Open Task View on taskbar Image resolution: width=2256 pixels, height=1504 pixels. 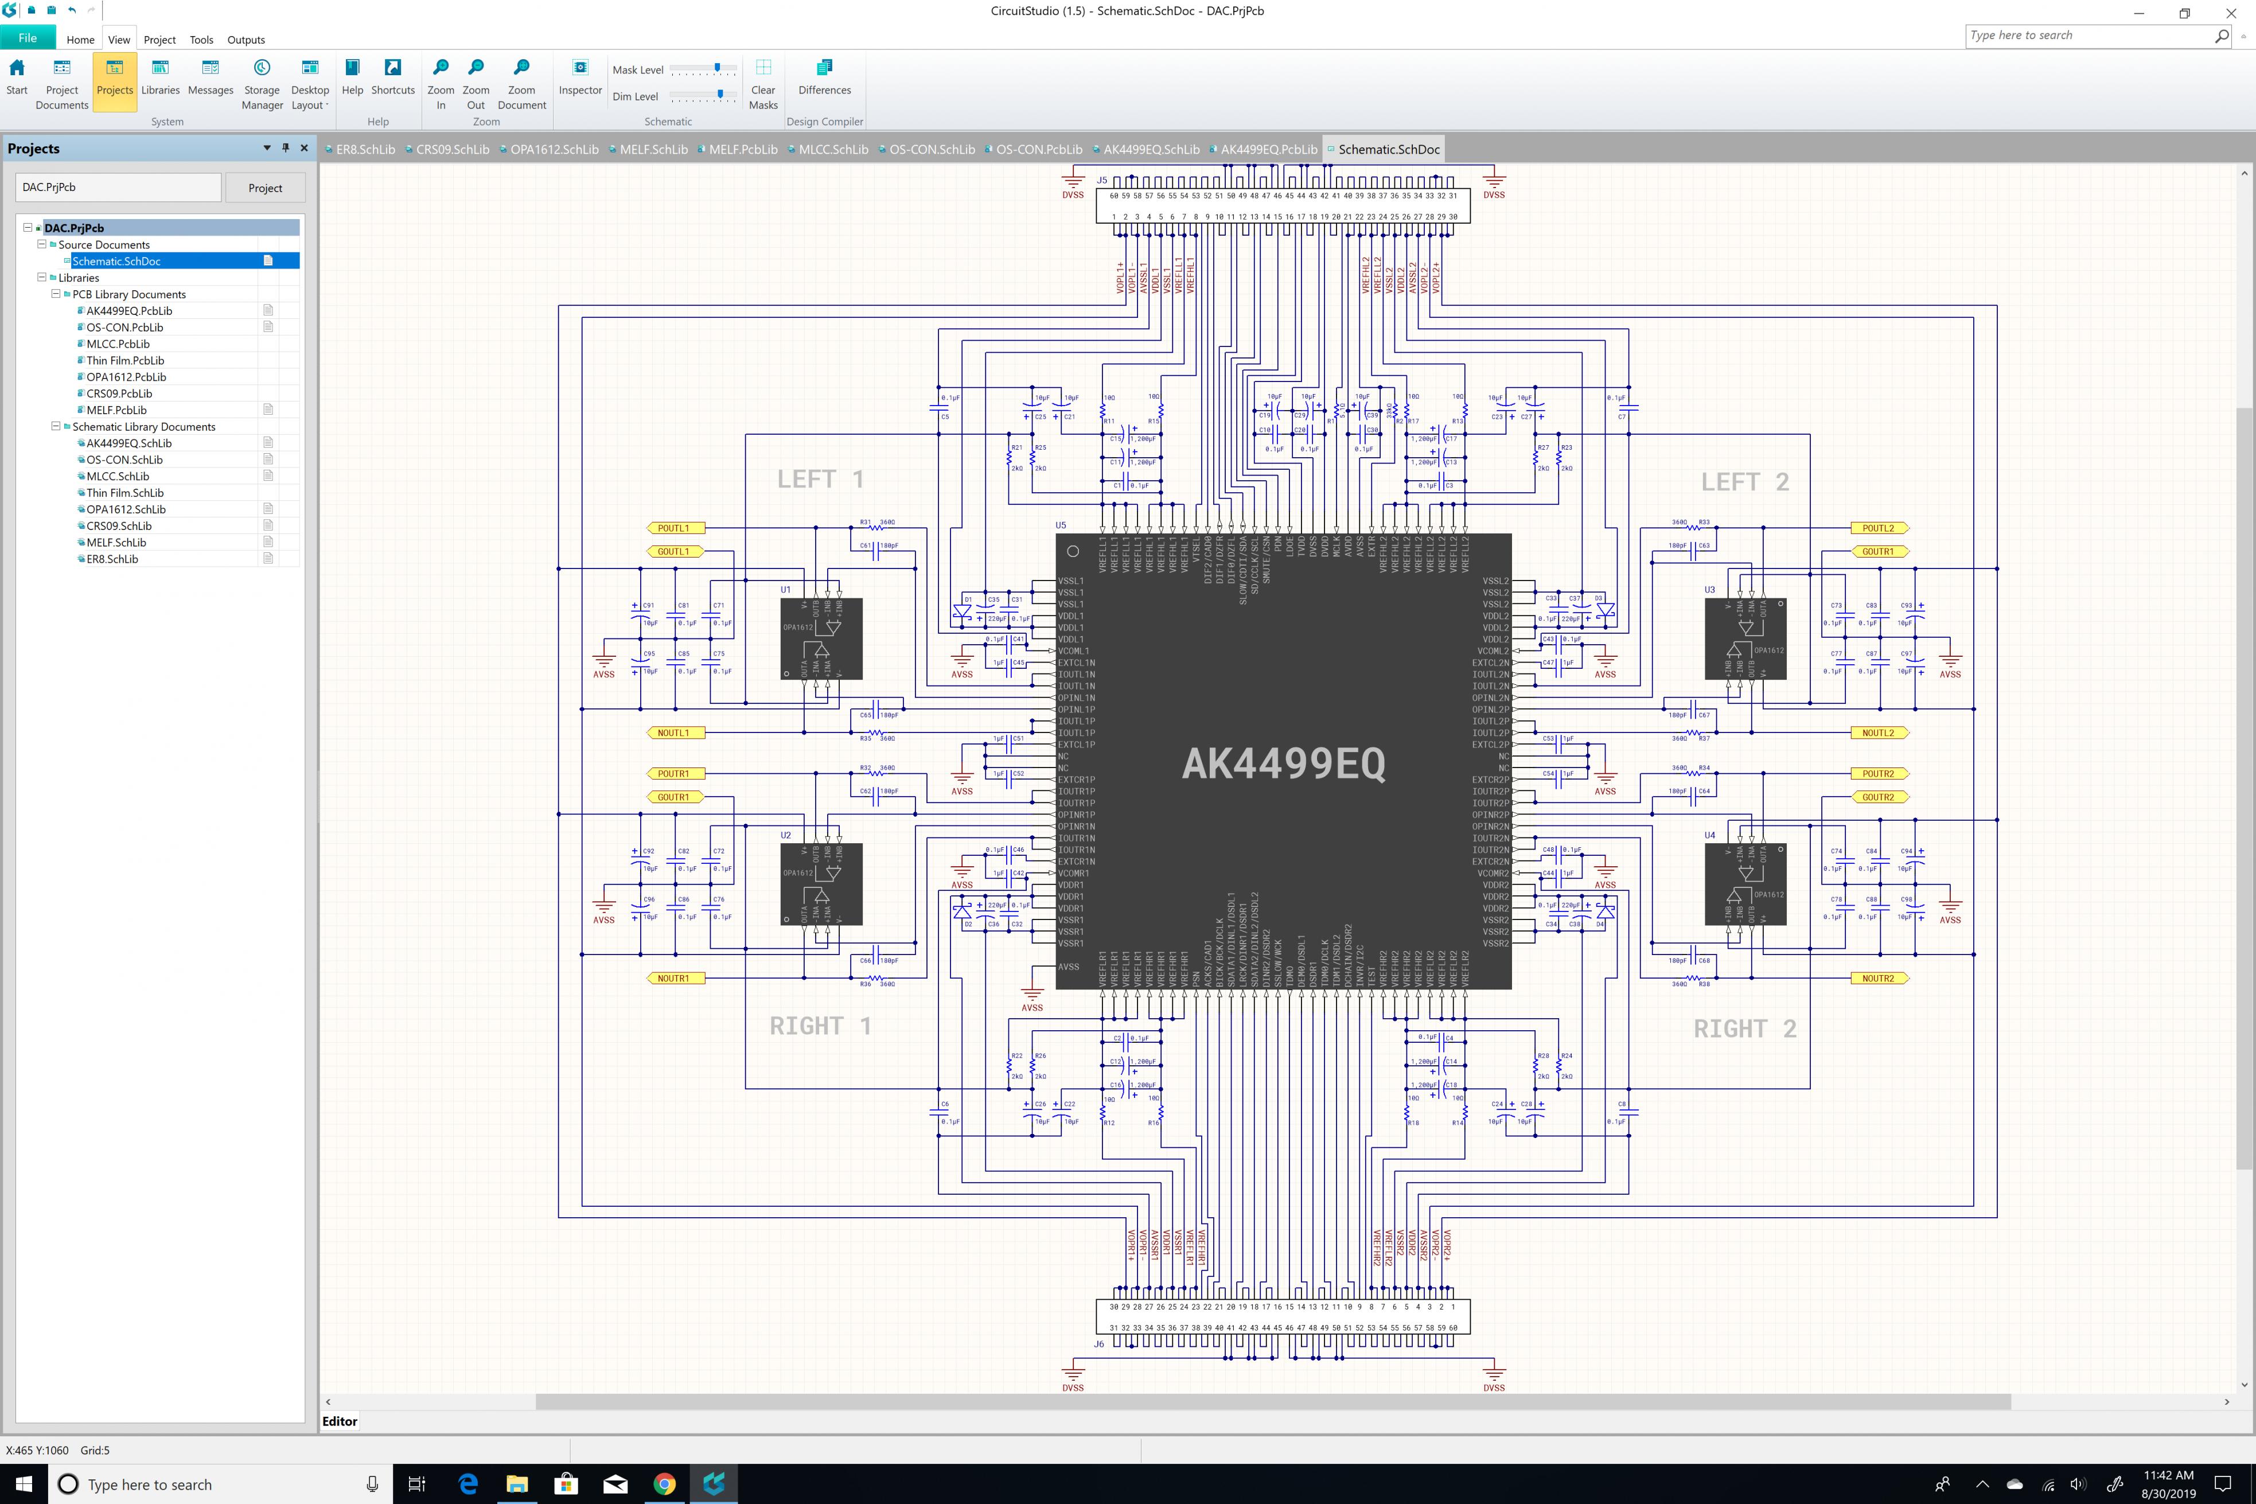pos(417,1484)
